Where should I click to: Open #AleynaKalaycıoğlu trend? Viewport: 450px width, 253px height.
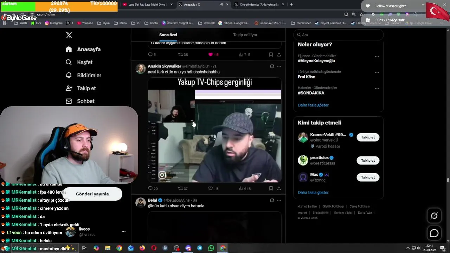316,61
